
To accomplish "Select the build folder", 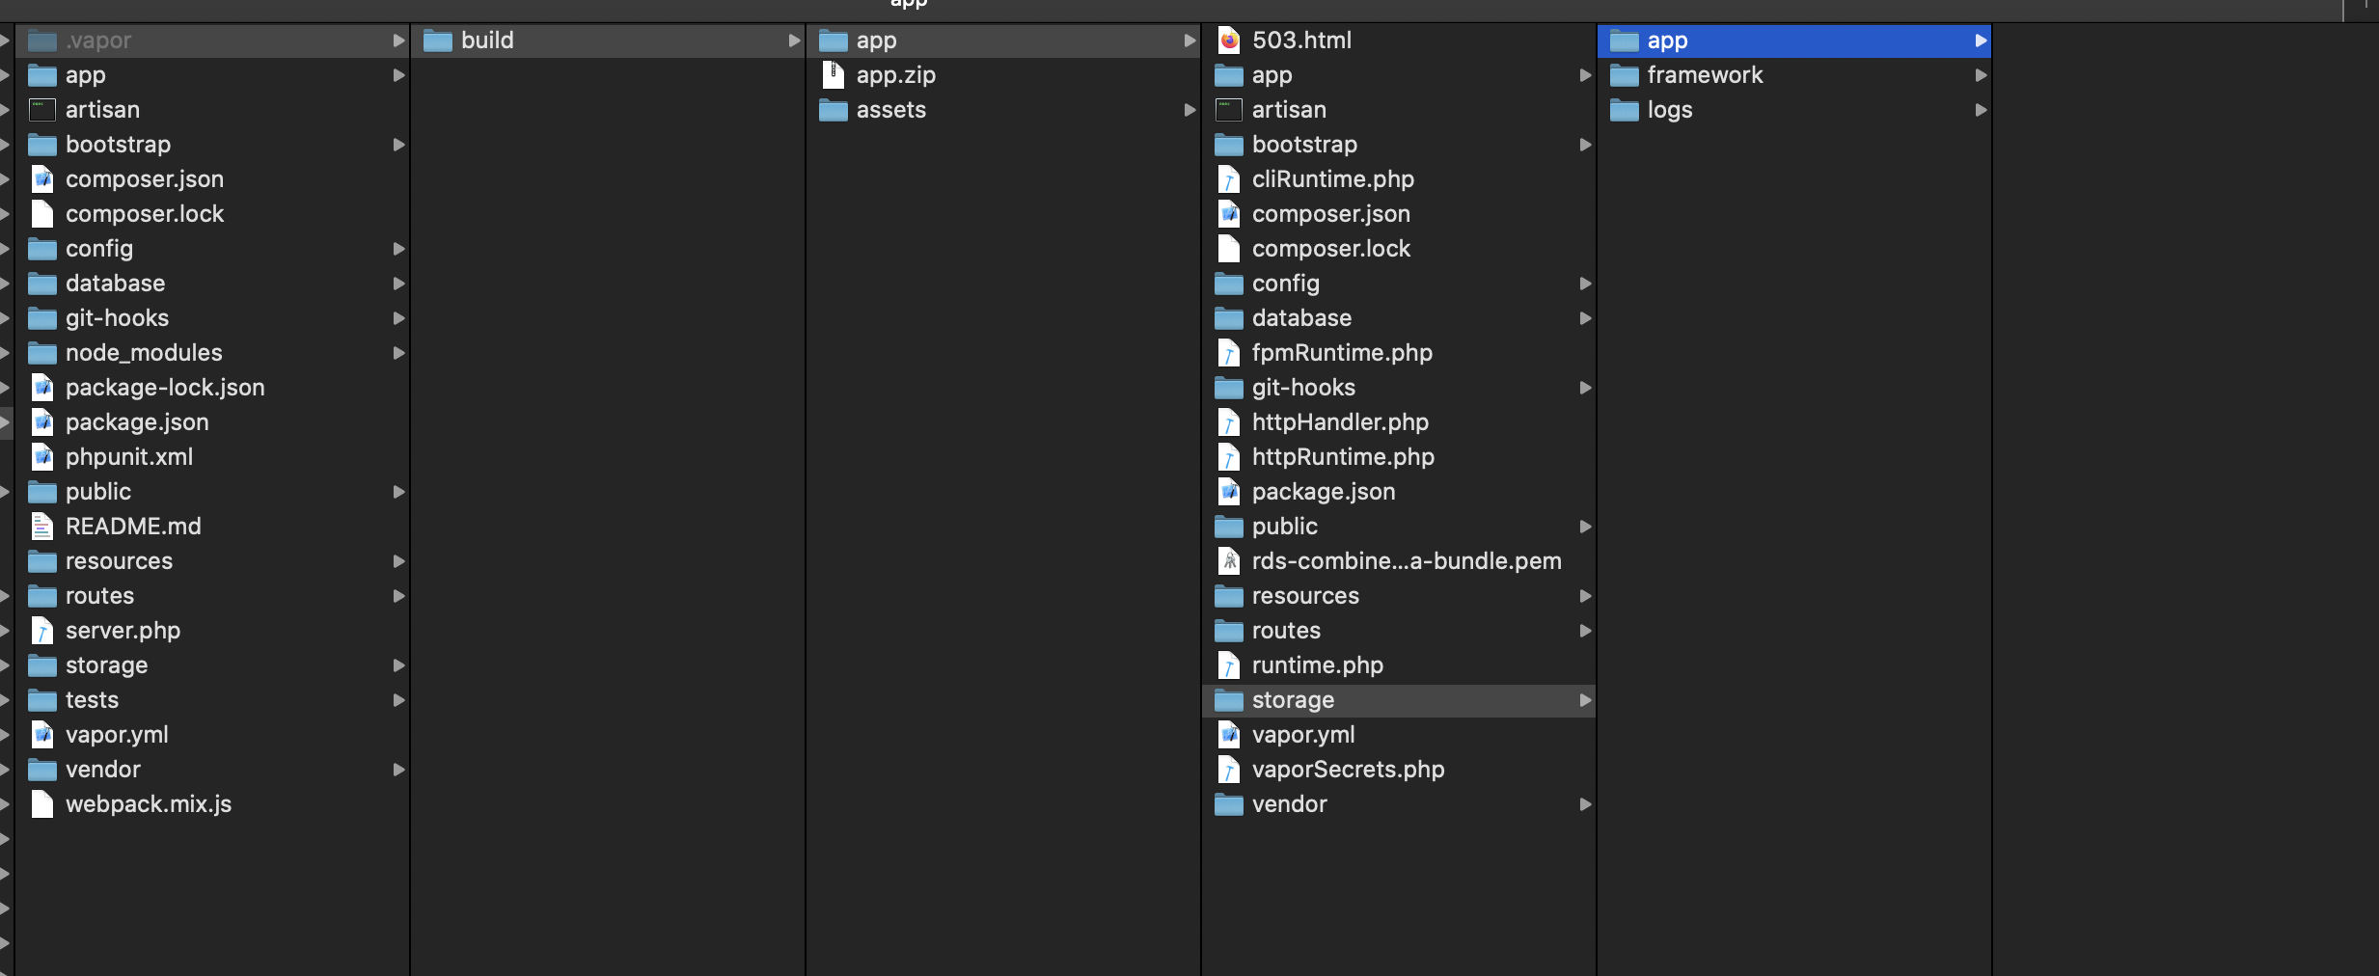I will coord(609,41).
